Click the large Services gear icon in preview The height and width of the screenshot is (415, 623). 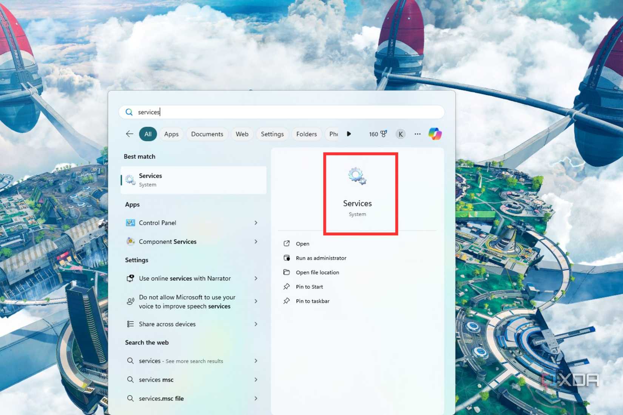pos(357,176)
